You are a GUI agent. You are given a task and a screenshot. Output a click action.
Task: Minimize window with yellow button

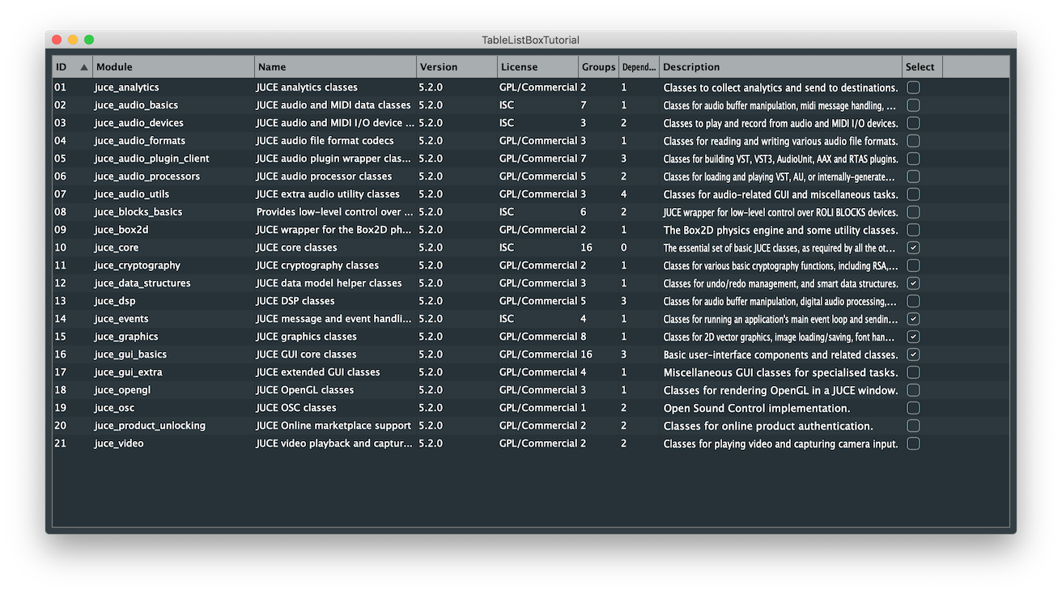pos(73,40)
